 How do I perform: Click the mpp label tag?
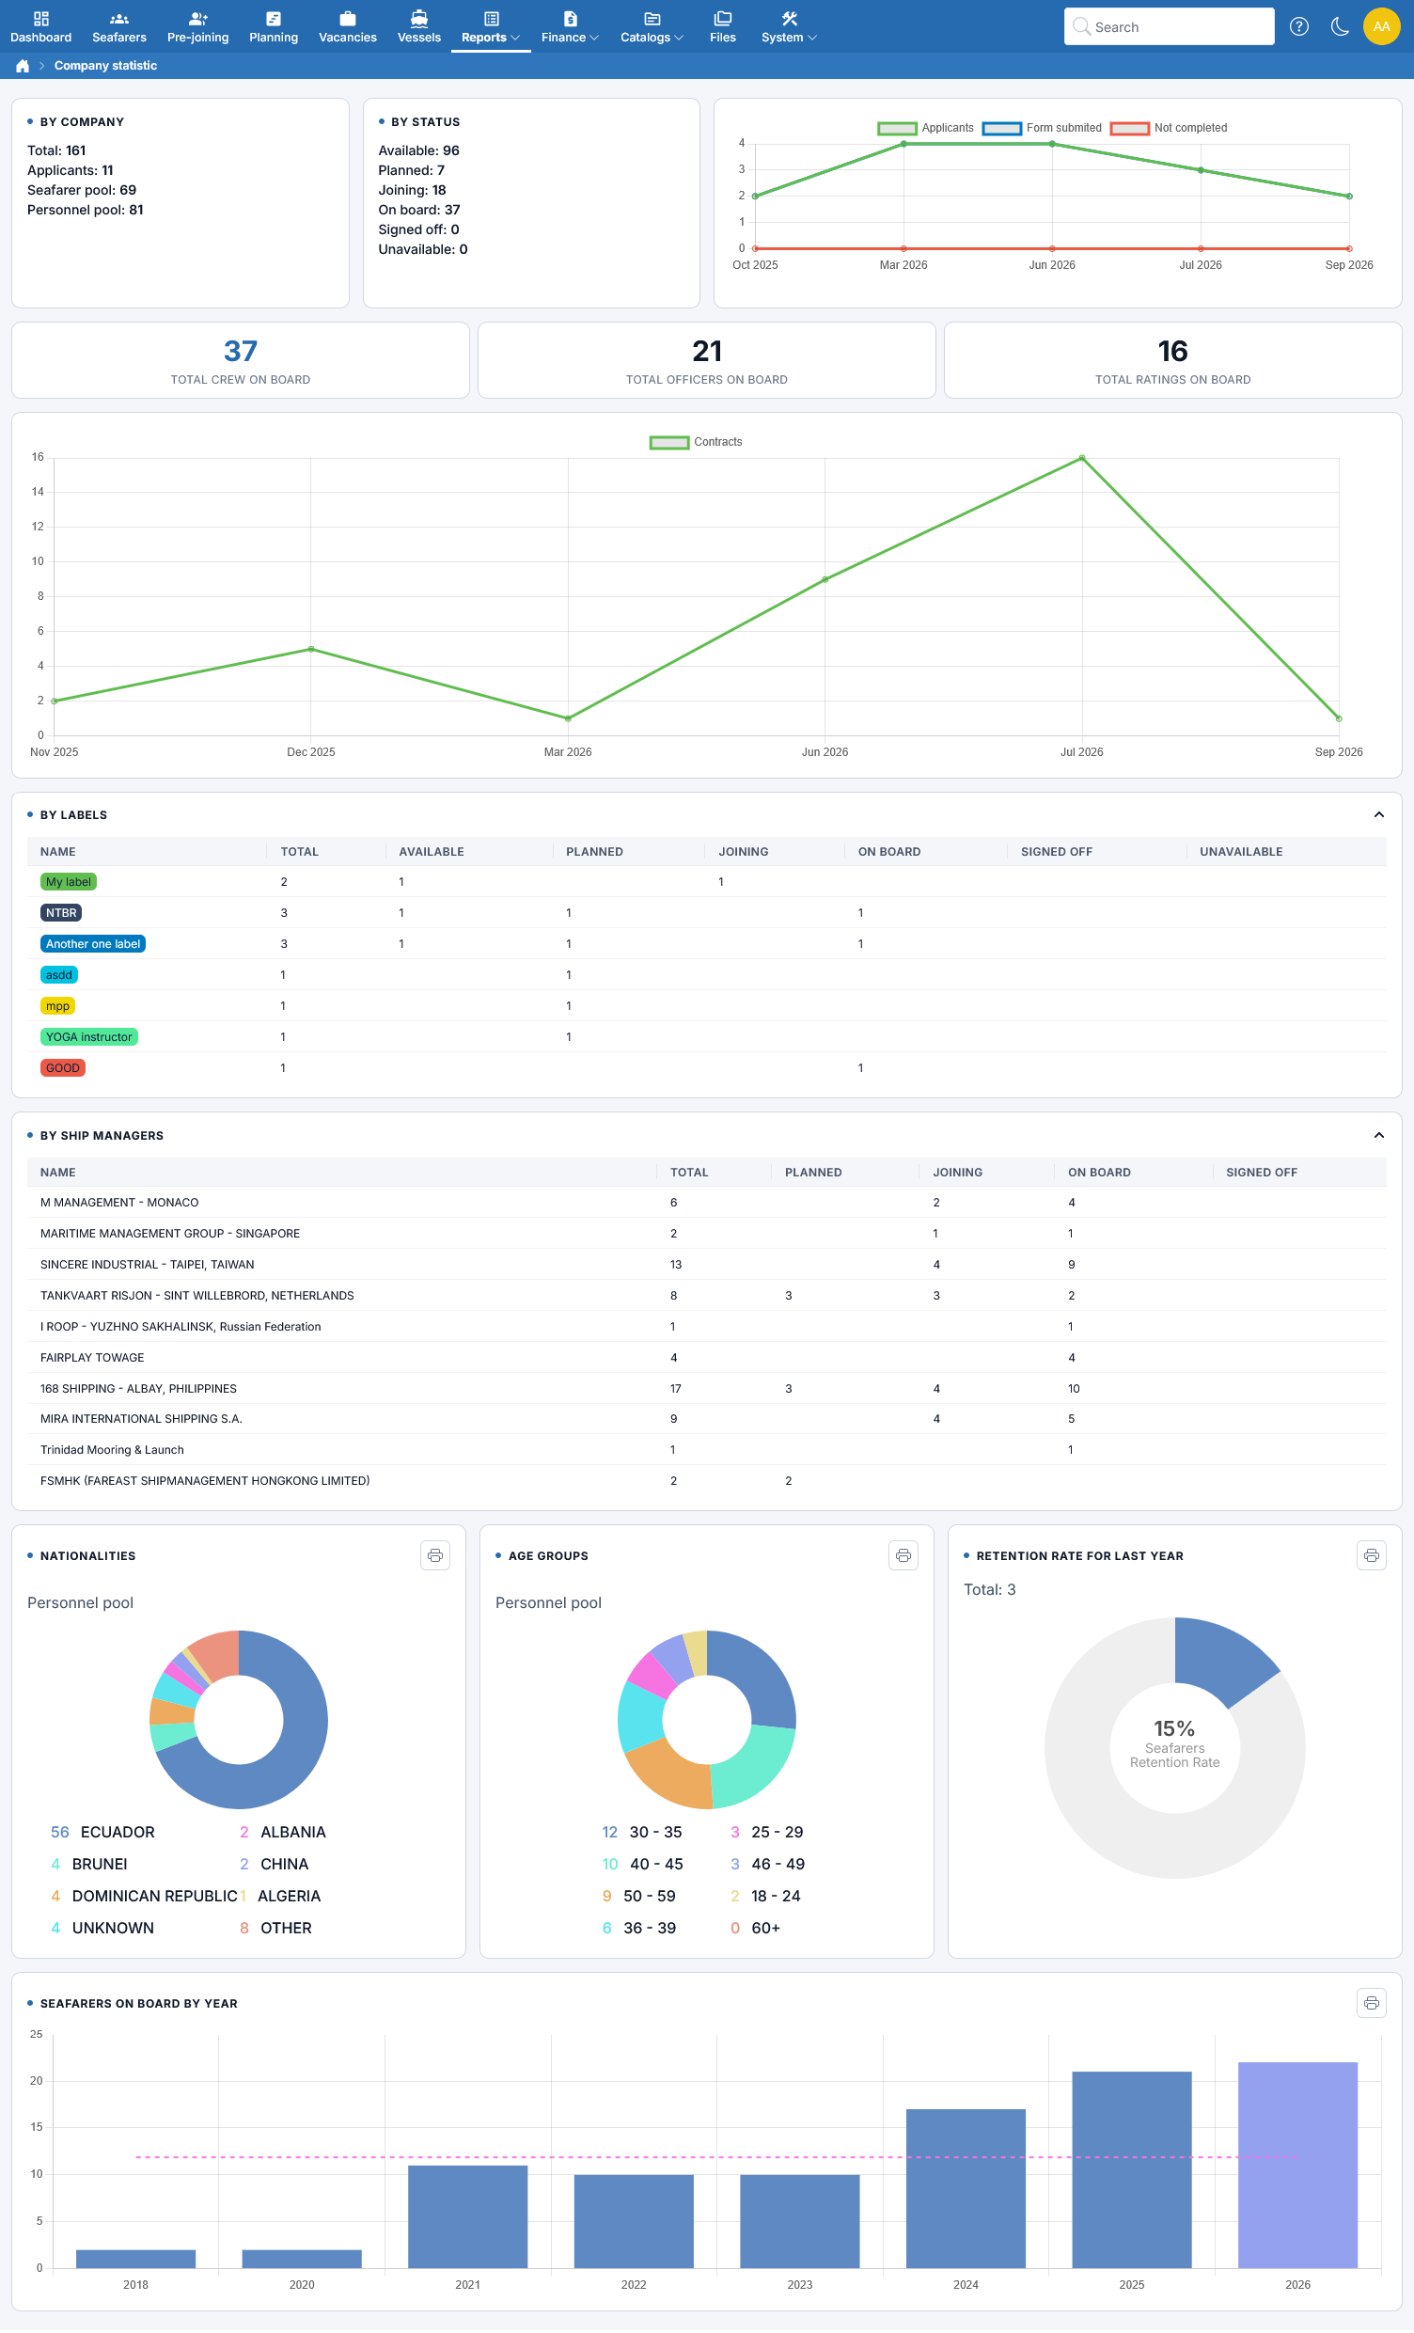coord(57,1005)
